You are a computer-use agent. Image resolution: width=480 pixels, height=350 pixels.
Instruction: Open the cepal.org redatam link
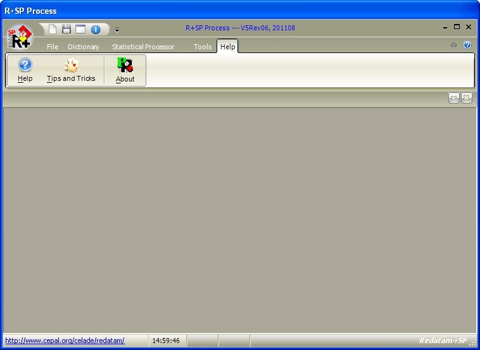65,341
